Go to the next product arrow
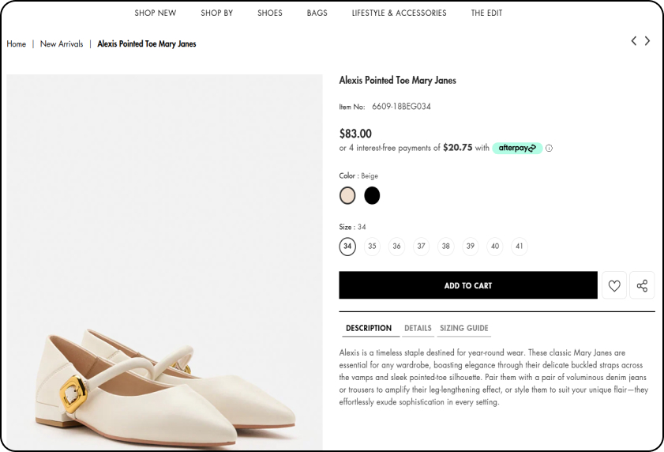This screenshot has height=452, width=664. click(x=647, y=41)
